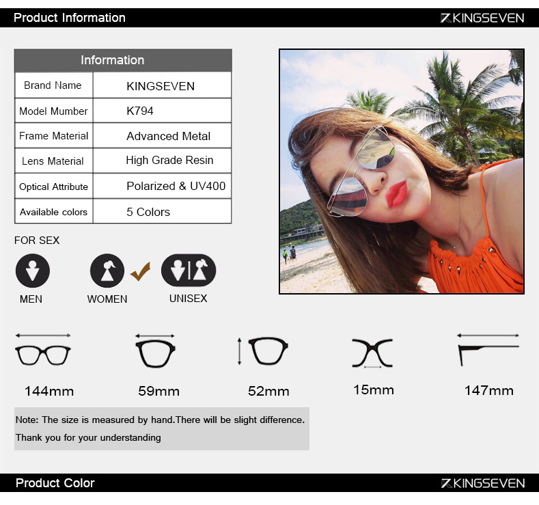The image size is (539, 505).
Task: Click the temple arm length diagram icon
Action: tap(488, 350)
